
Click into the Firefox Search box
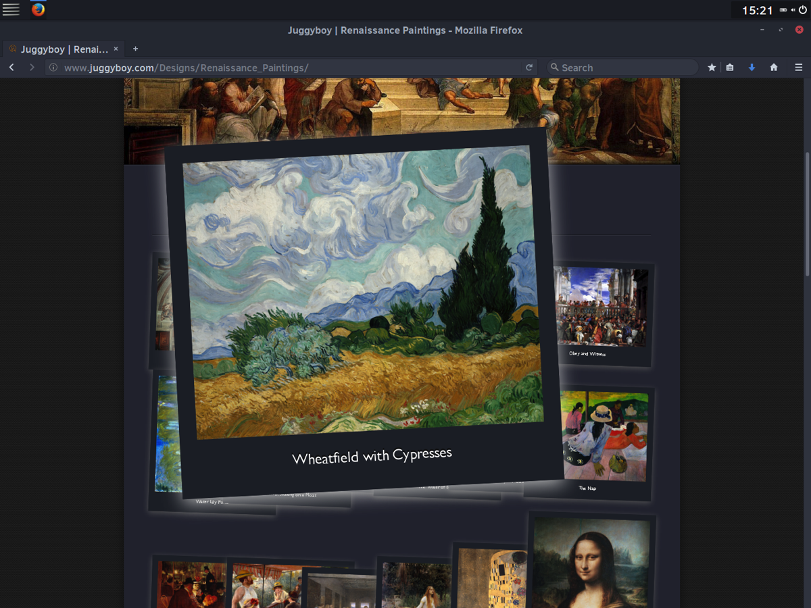[622, 68]
